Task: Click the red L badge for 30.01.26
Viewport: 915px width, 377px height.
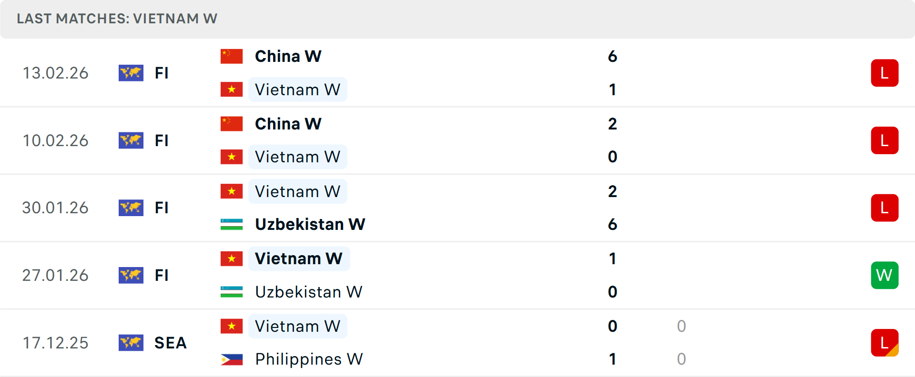Action: [x=884, y=208]
